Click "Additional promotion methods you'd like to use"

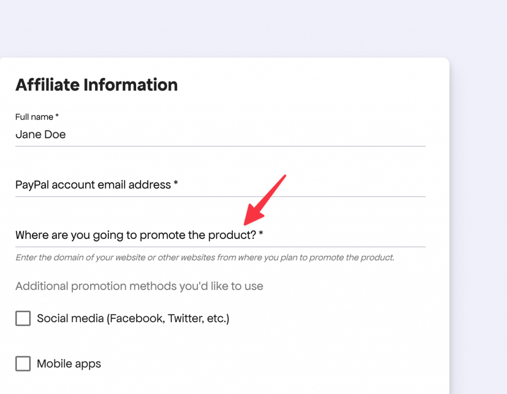(139, 286)
